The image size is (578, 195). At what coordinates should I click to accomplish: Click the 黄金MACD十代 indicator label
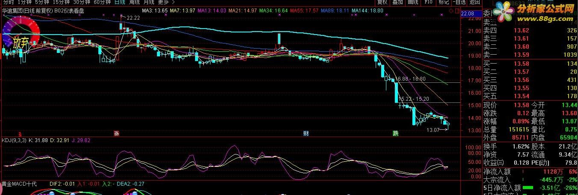(19, 184)
